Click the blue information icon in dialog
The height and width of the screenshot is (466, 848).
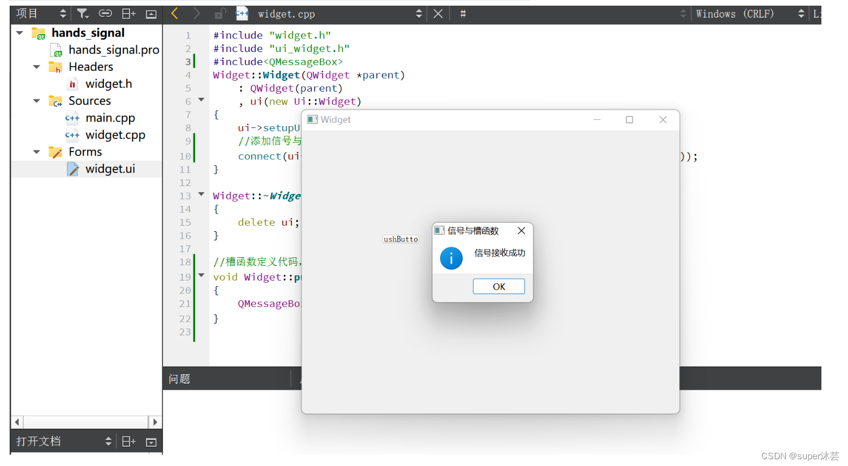point(451,258)
